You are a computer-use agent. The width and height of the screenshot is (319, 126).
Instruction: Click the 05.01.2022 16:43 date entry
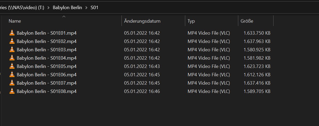pyautogui.click(x=142, y=66)
